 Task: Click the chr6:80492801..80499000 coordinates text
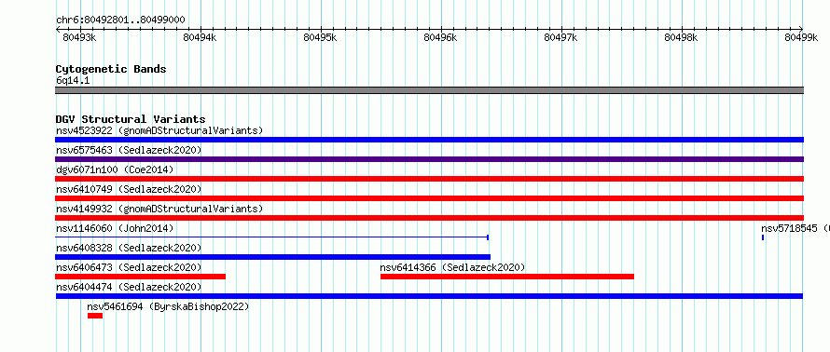pos(120,20)
